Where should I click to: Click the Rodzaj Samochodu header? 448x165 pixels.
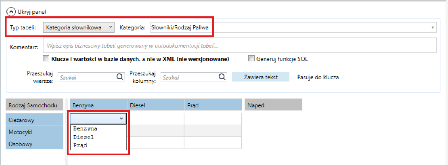(34, 105)
